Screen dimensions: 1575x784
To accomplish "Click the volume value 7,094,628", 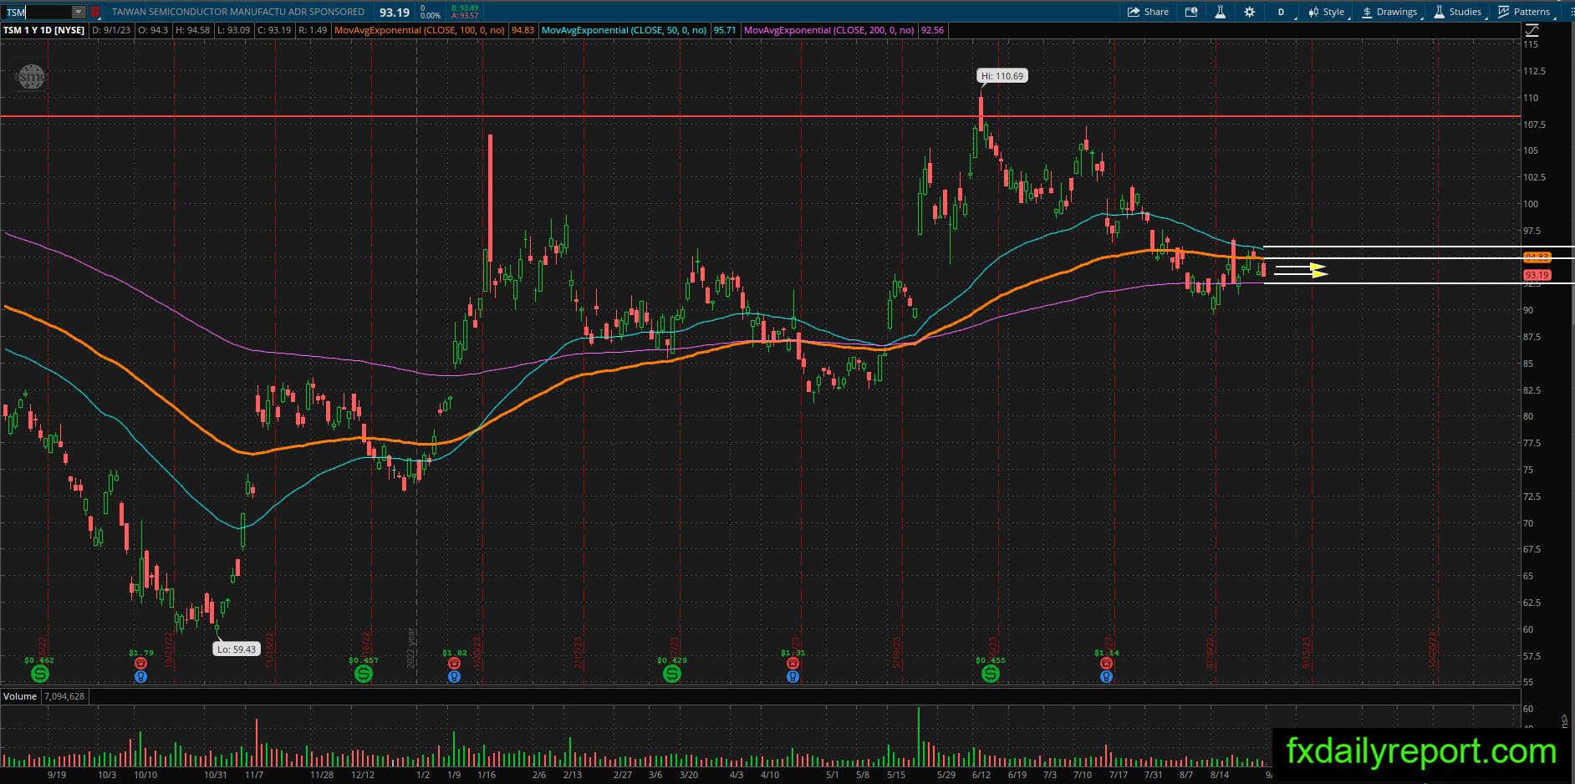I will 63,696.
